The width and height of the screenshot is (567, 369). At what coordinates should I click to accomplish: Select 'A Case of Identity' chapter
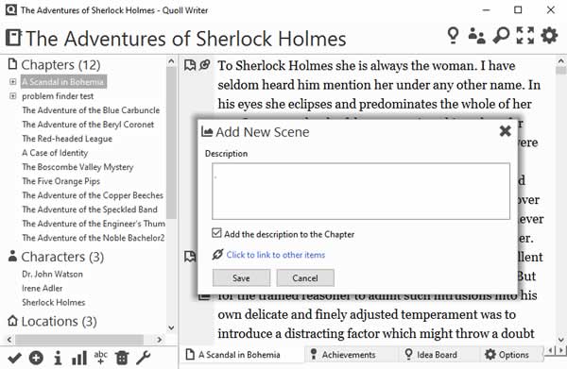point(55,153)
